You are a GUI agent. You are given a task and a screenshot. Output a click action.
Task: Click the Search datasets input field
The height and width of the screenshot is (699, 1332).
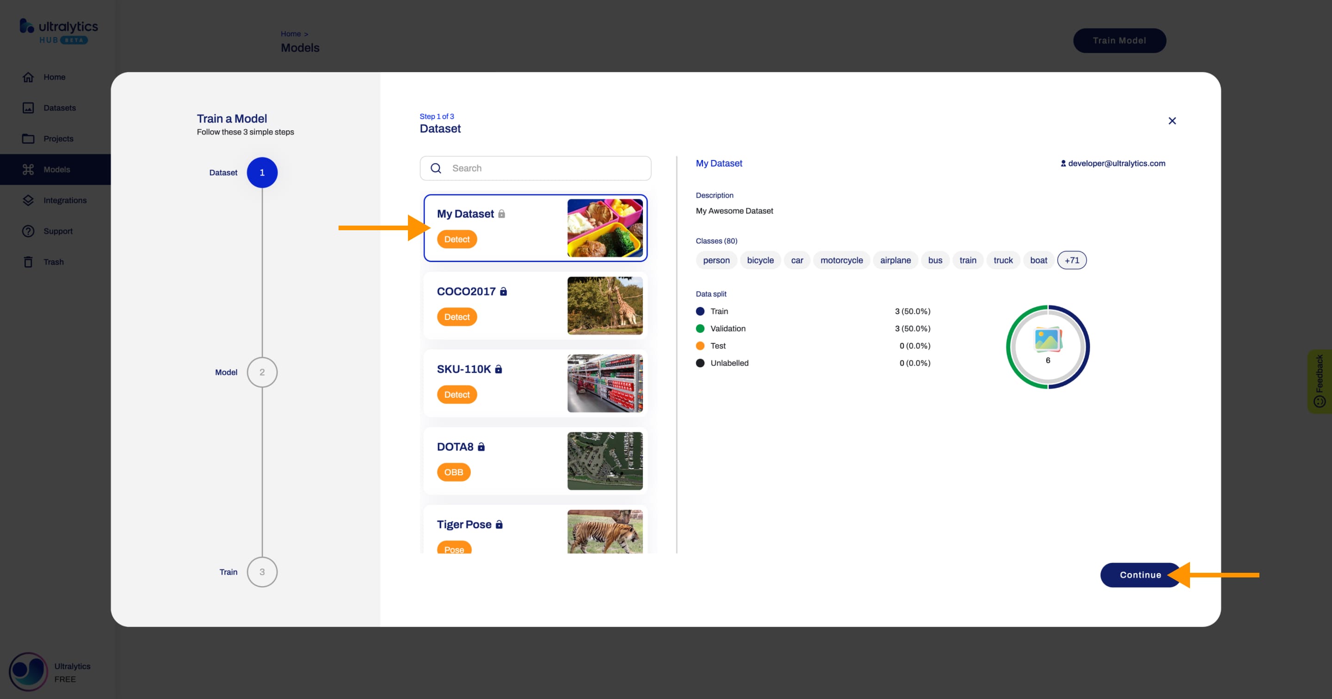(535, 167)
